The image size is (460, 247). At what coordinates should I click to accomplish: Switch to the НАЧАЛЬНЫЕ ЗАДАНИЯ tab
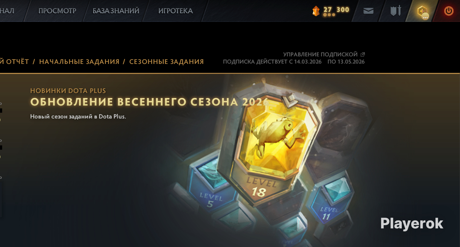pyautogui.click(x=79, y=62)
